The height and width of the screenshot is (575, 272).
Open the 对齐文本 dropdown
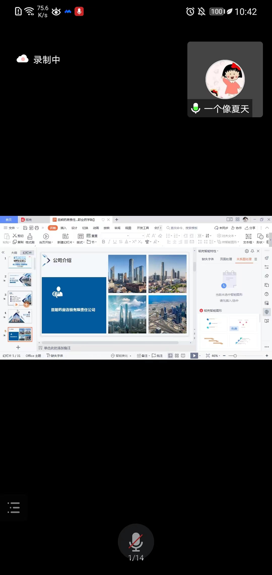click(227, 236)
